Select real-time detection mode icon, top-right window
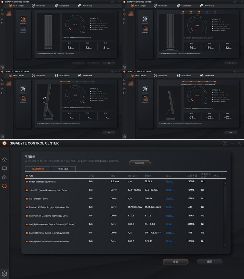Image resolution: width=244 pixels, height=279 pixels. click(145, 19)
